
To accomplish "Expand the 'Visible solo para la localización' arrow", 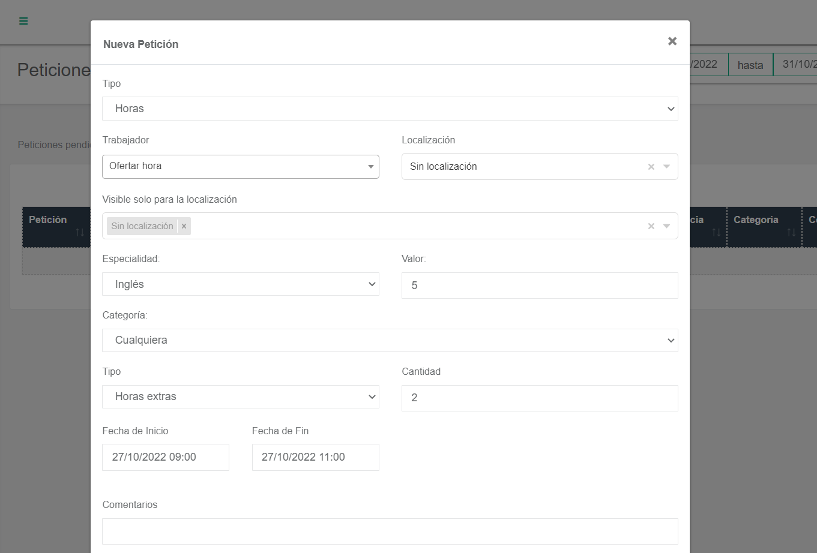I will pyautogui.click(x=666, y=226).
